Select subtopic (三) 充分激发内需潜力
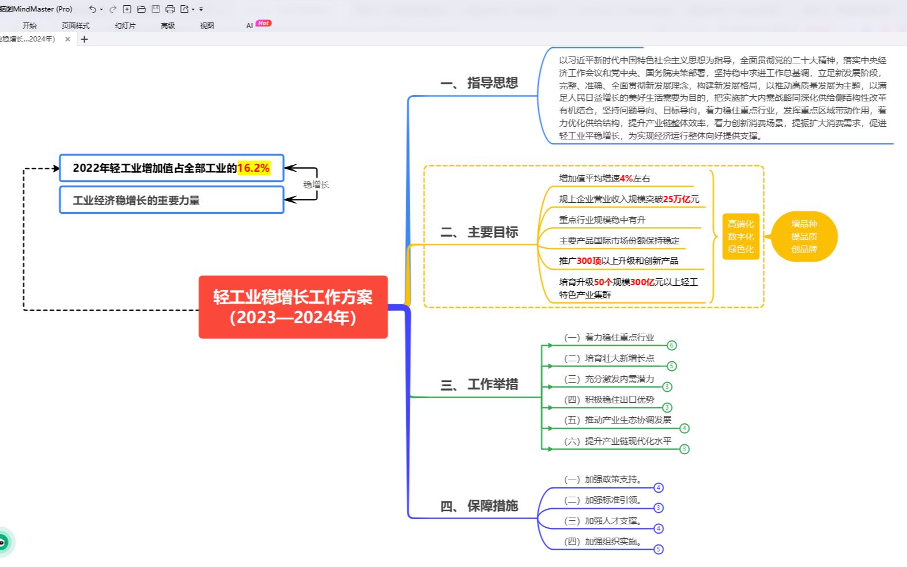 coord(609,379)
